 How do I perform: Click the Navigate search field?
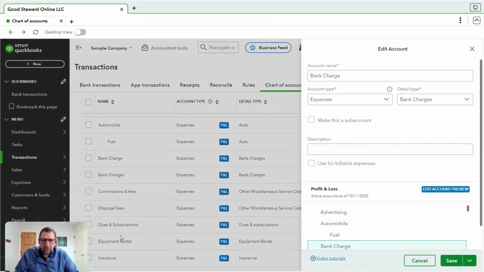coord(218,47)
